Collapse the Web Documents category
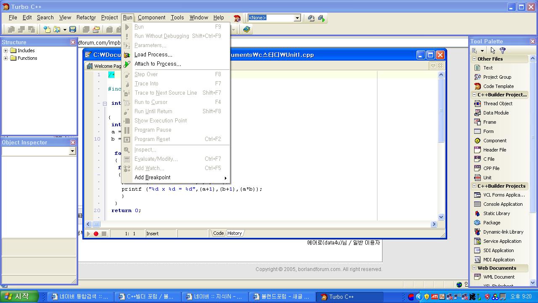Image resolution: width=538 pixels, height=303 pixels. [x=474, y=268]
